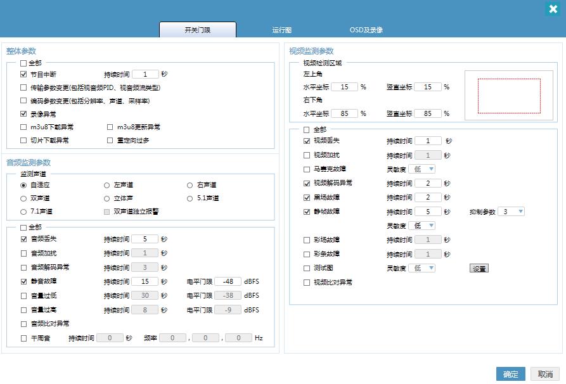Select the 立体声 radio button
Screen dimensions: 566x384
point(106,198)
